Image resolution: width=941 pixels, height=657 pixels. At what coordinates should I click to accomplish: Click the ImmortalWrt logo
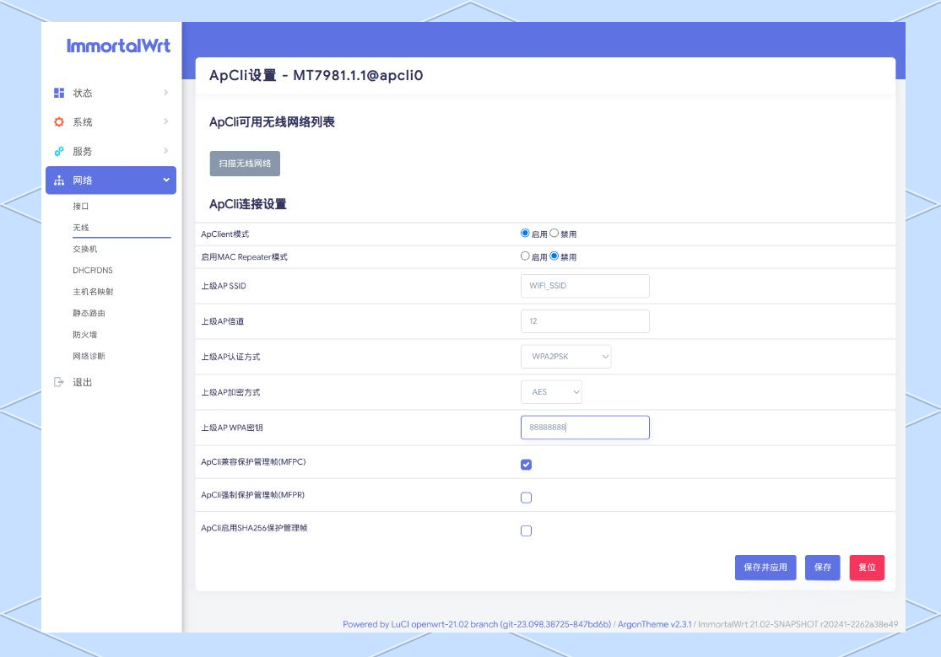[x=118, y=46]
